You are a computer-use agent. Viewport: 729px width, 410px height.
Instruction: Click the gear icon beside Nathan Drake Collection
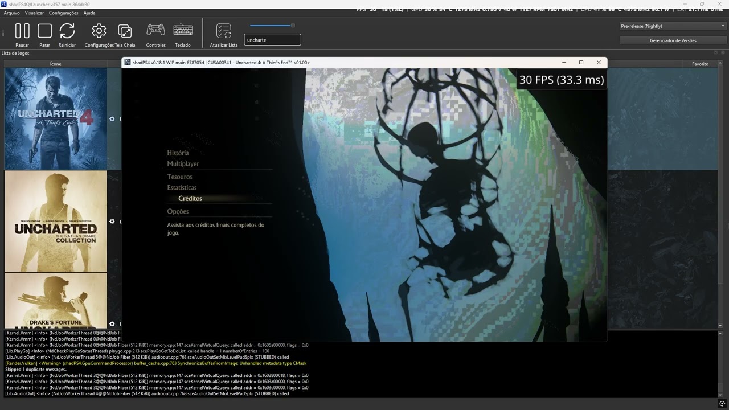[112, 222]
